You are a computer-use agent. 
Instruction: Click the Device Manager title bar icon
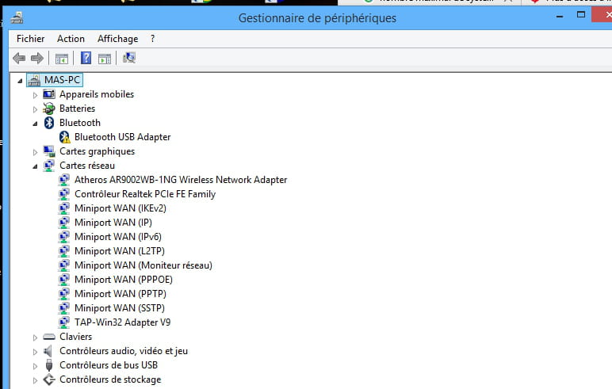click(x=17, y=17)
